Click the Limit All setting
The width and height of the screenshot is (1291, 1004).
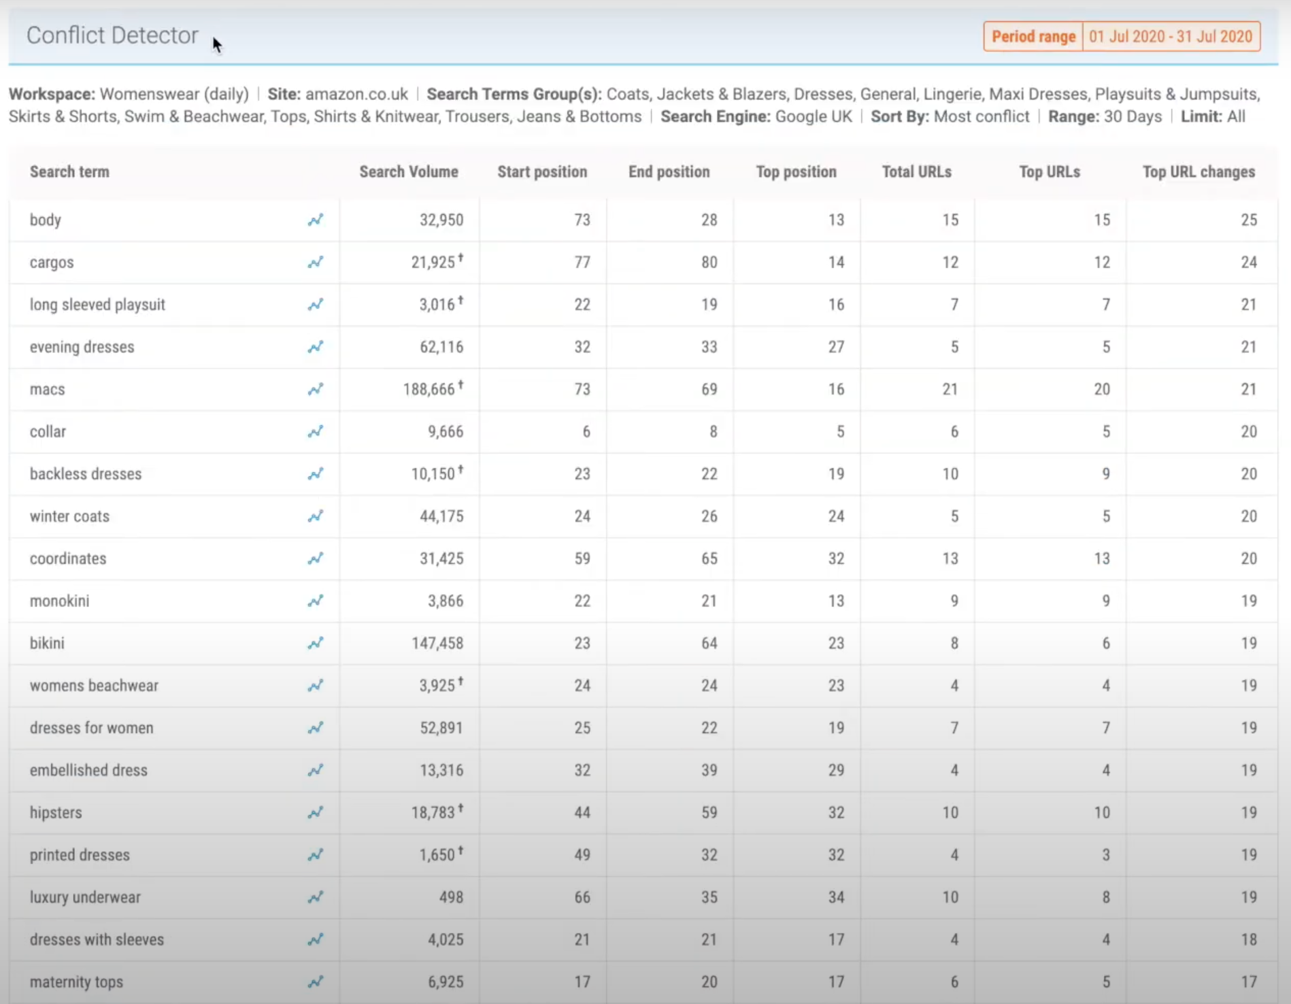[1213, 116]
